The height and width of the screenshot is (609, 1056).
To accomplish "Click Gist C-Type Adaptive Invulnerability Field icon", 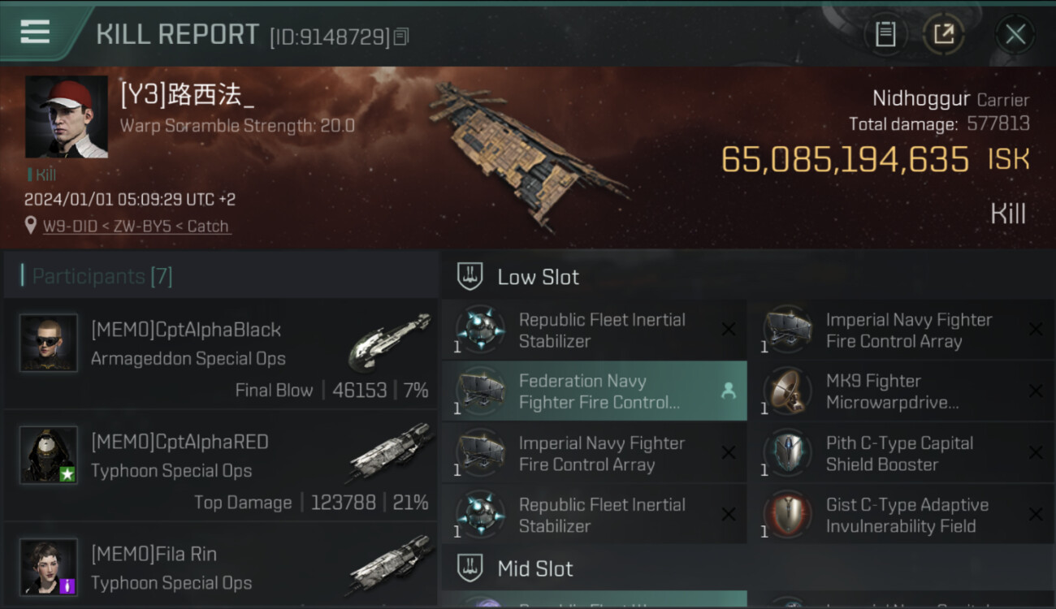I will (787, 515).
